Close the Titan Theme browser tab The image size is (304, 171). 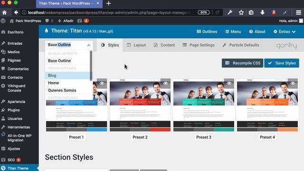(x=98, y=3)
